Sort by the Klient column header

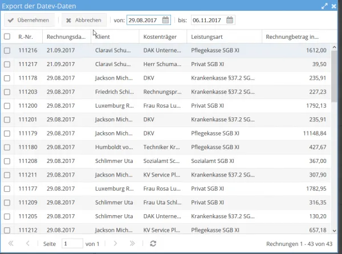click(x=115, y=36)
